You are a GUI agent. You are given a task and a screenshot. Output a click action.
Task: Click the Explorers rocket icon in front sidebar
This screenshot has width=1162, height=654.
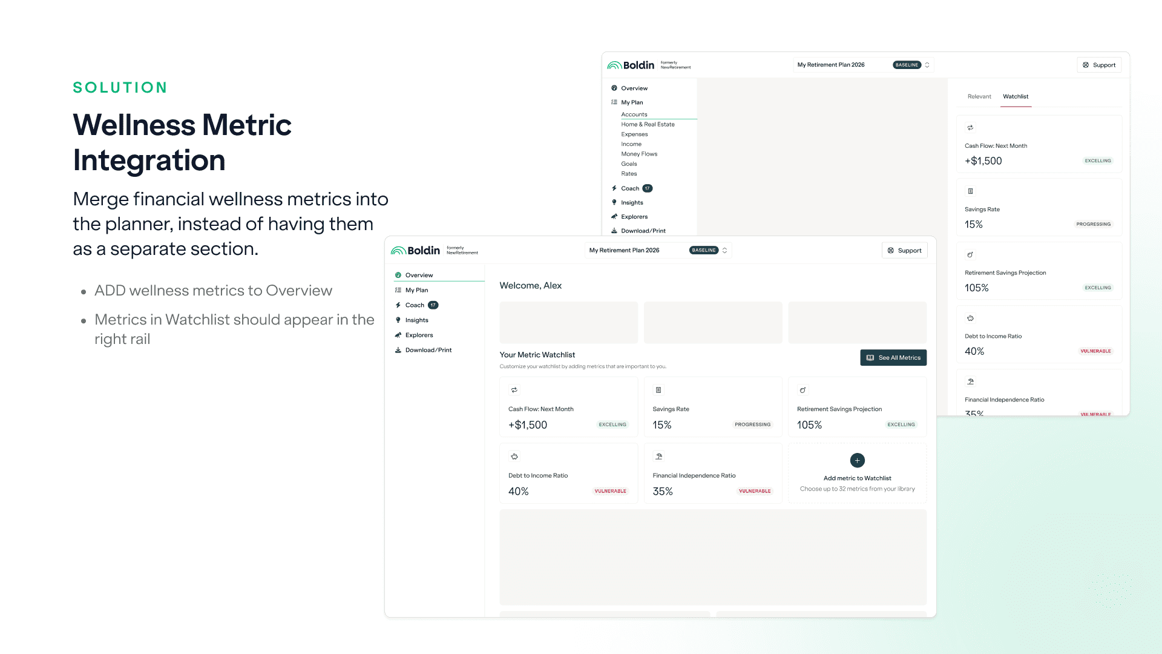[x=398, y=335]
